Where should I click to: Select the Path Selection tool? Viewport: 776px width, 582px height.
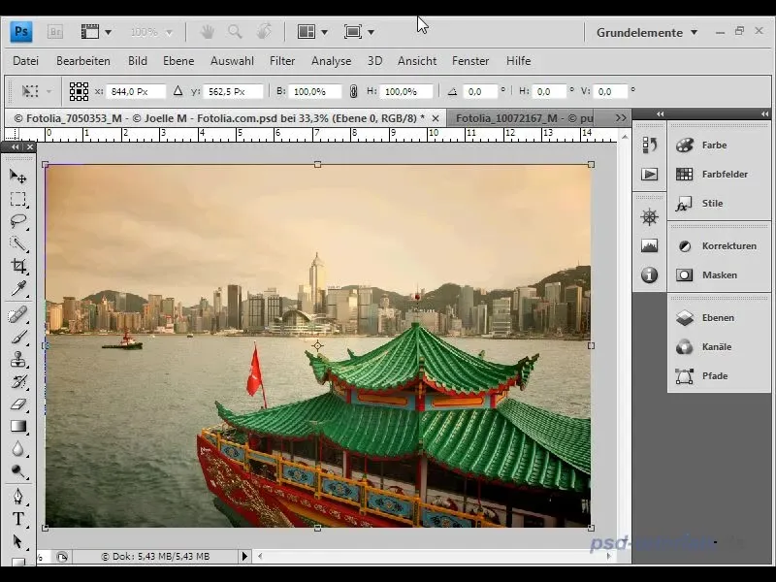pyautogui.click(x=18, y=541)
